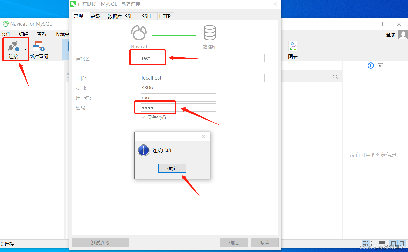Click the 0 连接 status bar text
The height and width of the screenshot is (252, 408).
point(7,244)
